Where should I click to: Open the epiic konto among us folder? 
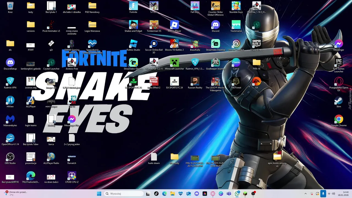pyautogui.click(x=277, y=160)
